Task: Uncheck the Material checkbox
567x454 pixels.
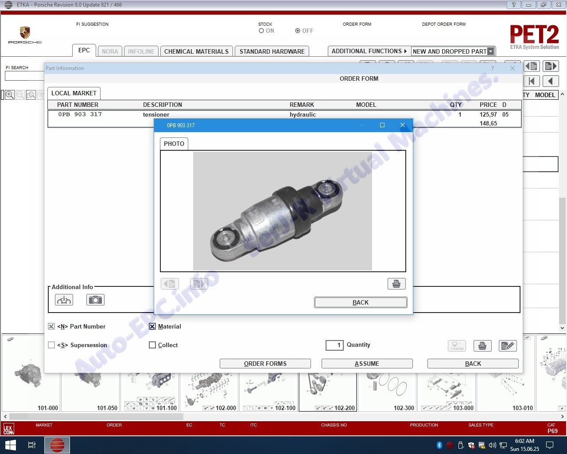Action: point(152,326)
